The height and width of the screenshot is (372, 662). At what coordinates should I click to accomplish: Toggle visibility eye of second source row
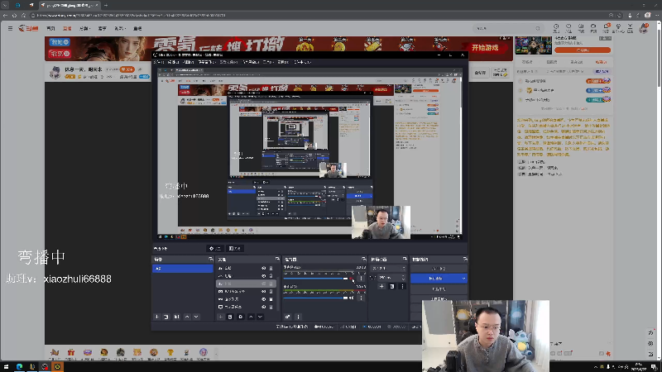tap(263, 276)
